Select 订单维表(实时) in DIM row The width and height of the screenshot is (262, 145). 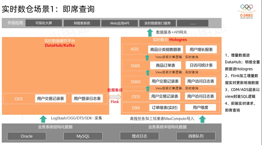(x=165, y=108)
